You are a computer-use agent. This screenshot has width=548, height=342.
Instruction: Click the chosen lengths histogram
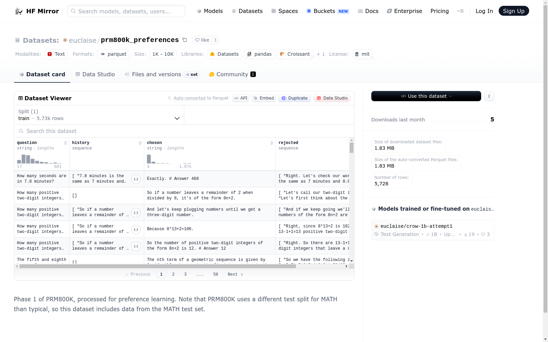[x=169, y=159]
